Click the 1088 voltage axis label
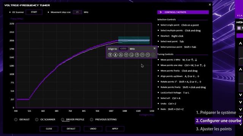 tap(125, 111)
